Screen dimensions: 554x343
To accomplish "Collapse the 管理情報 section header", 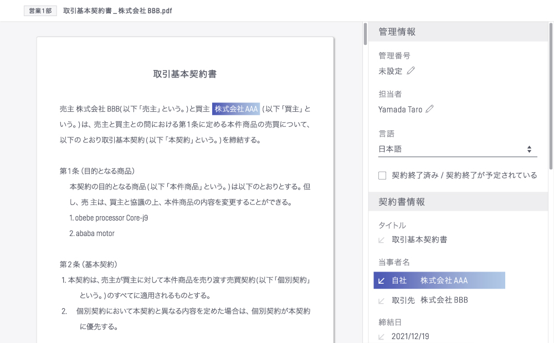I will click(458, 32).
